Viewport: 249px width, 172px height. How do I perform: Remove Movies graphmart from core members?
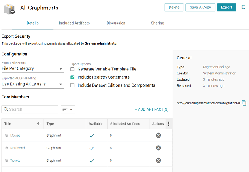[x=158, y=136]
